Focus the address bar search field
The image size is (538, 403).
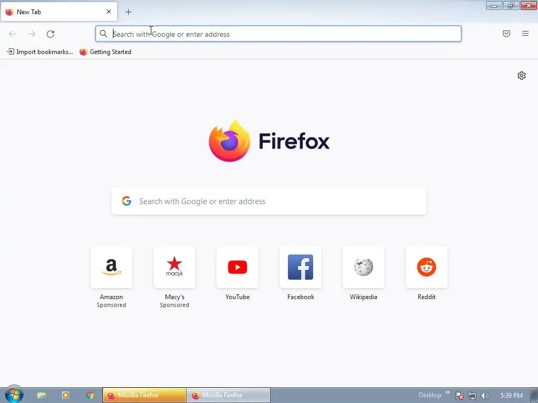click(x=278, y=34)
